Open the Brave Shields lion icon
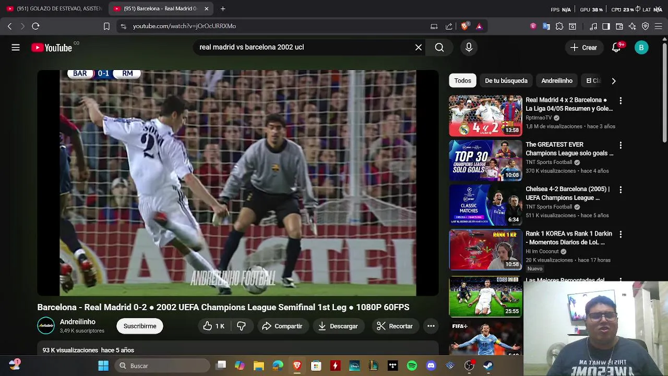 465,26
